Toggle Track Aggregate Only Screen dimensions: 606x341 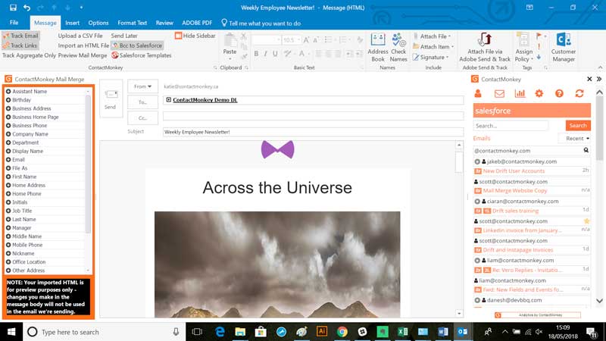pos(29,55)
